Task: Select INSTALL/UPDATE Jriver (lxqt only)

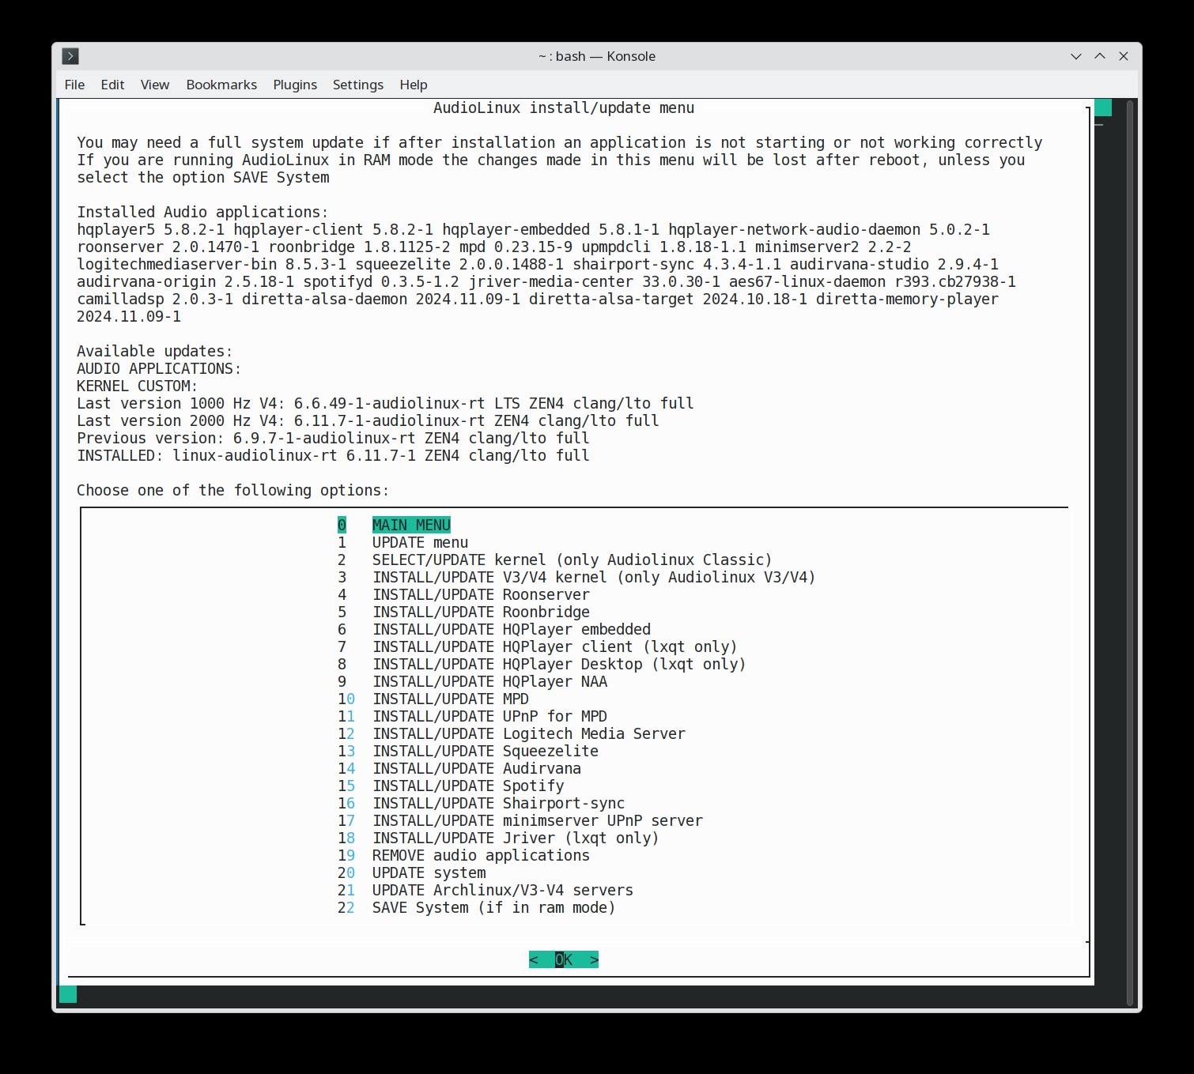Action: click(x=498, y=838)
